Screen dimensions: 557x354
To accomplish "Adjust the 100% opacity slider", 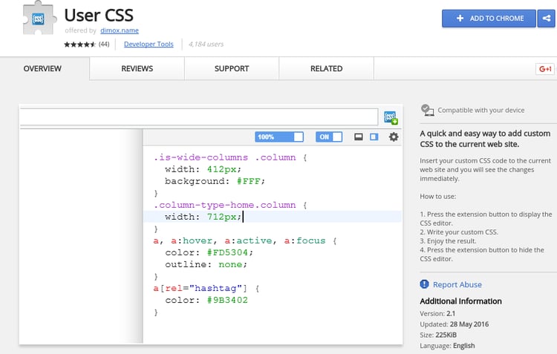I will (279, 137).
